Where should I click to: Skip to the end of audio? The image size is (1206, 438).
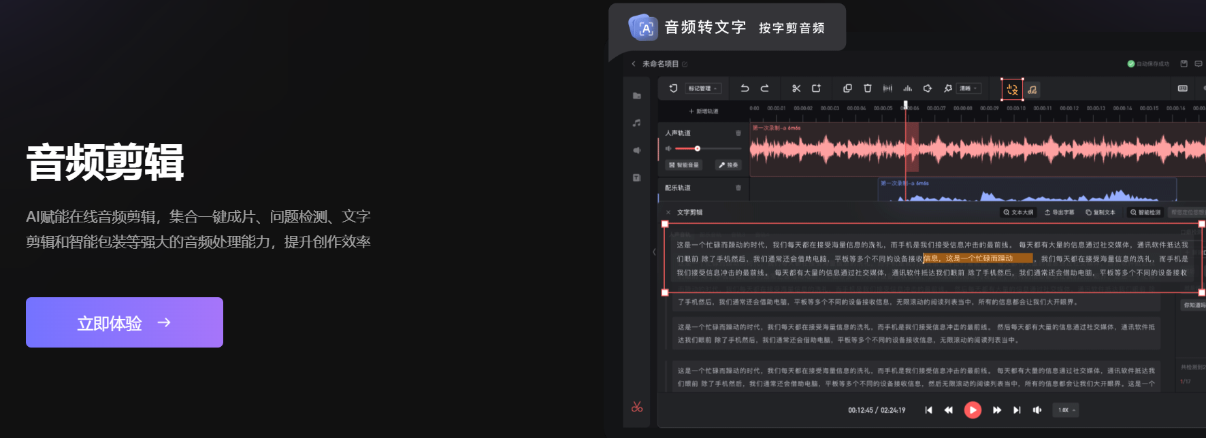click(1017, 410)
